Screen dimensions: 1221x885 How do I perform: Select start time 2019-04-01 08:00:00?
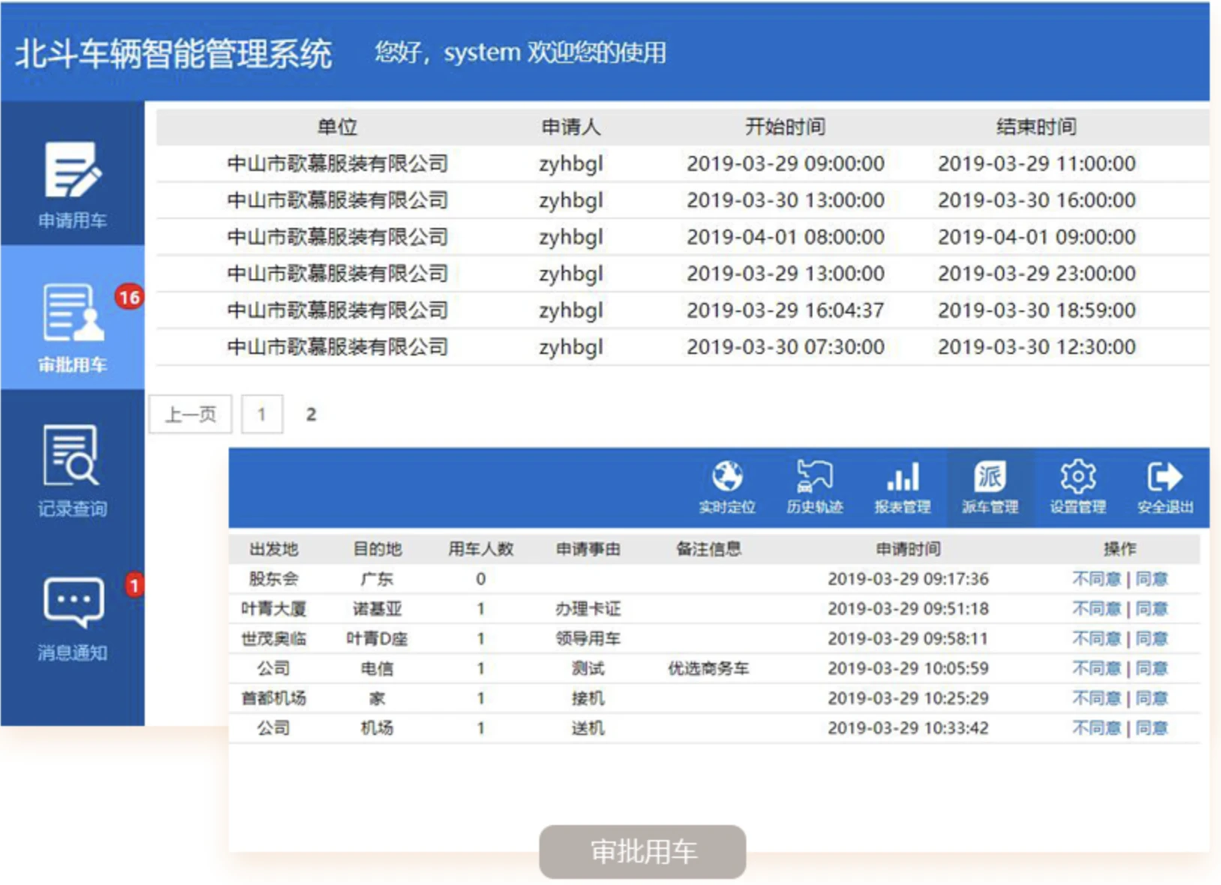(x=785, y=237)
